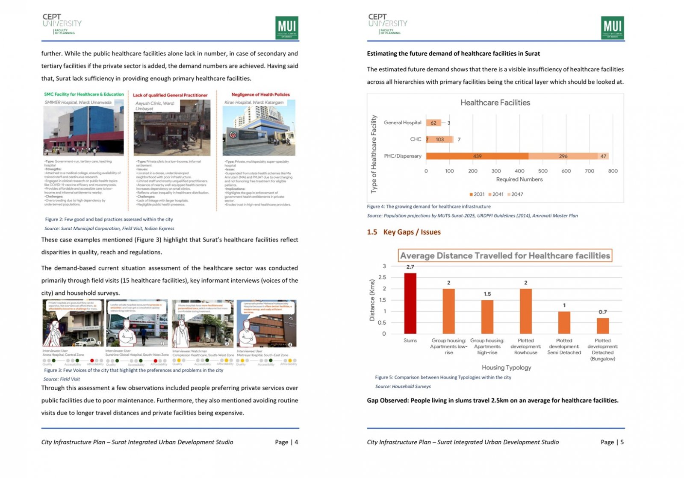Click the 2031 legend color swatch
The height and width of the screenshot is (478, 684).
pos(471,194)
